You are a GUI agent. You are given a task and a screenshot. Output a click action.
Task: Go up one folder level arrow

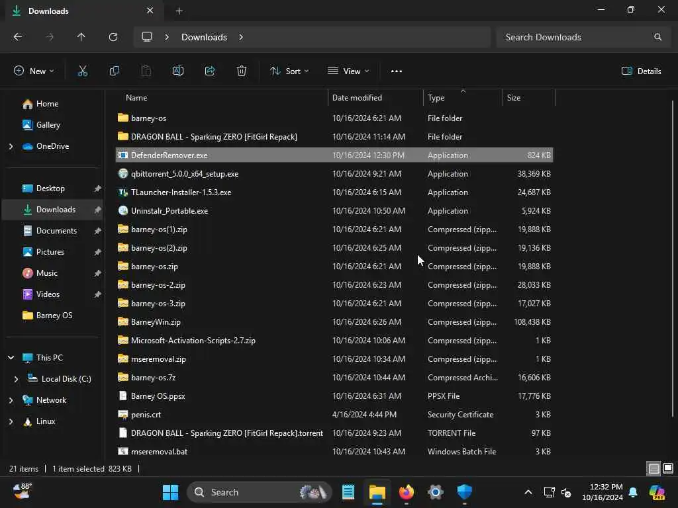(x=81, y=37)
